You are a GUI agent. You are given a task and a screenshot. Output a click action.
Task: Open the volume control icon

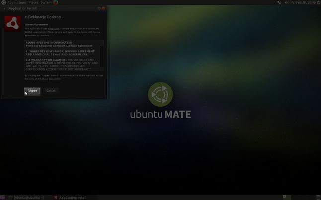[x=287, y=2]
